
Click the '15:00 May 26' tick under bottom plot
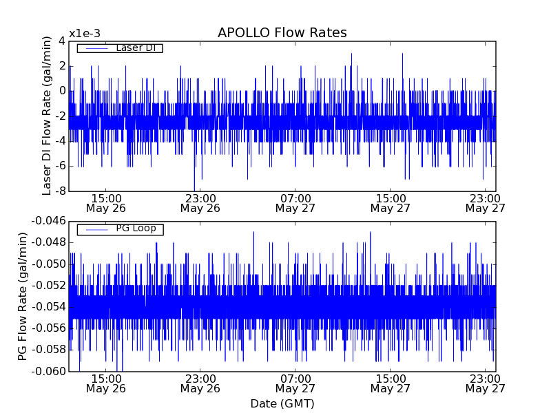tap(106, 383)
